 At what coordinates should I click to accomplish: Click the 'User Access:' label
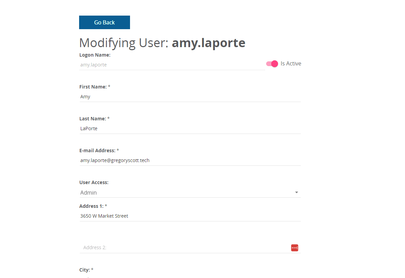pos(94,182)
